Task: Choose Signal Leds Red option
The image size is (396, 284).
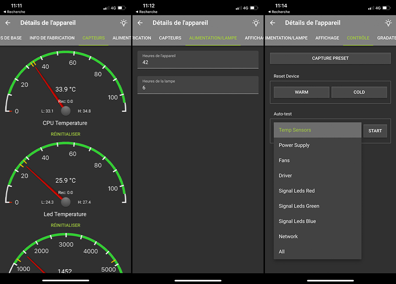Action: [317, 191]
